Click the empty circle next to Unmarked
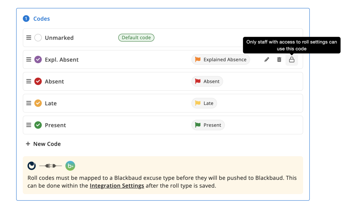The width and height of the screenshot is (347, 204). pyautogui.click(x=38, y=38)
